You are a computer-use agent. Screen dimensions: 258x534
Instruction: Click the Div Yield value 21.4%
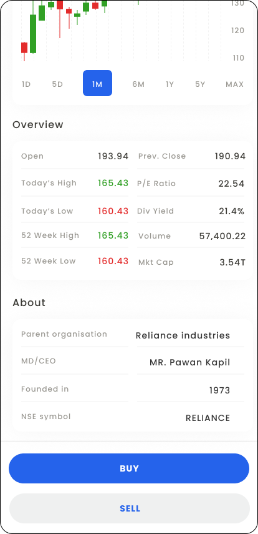231,211
